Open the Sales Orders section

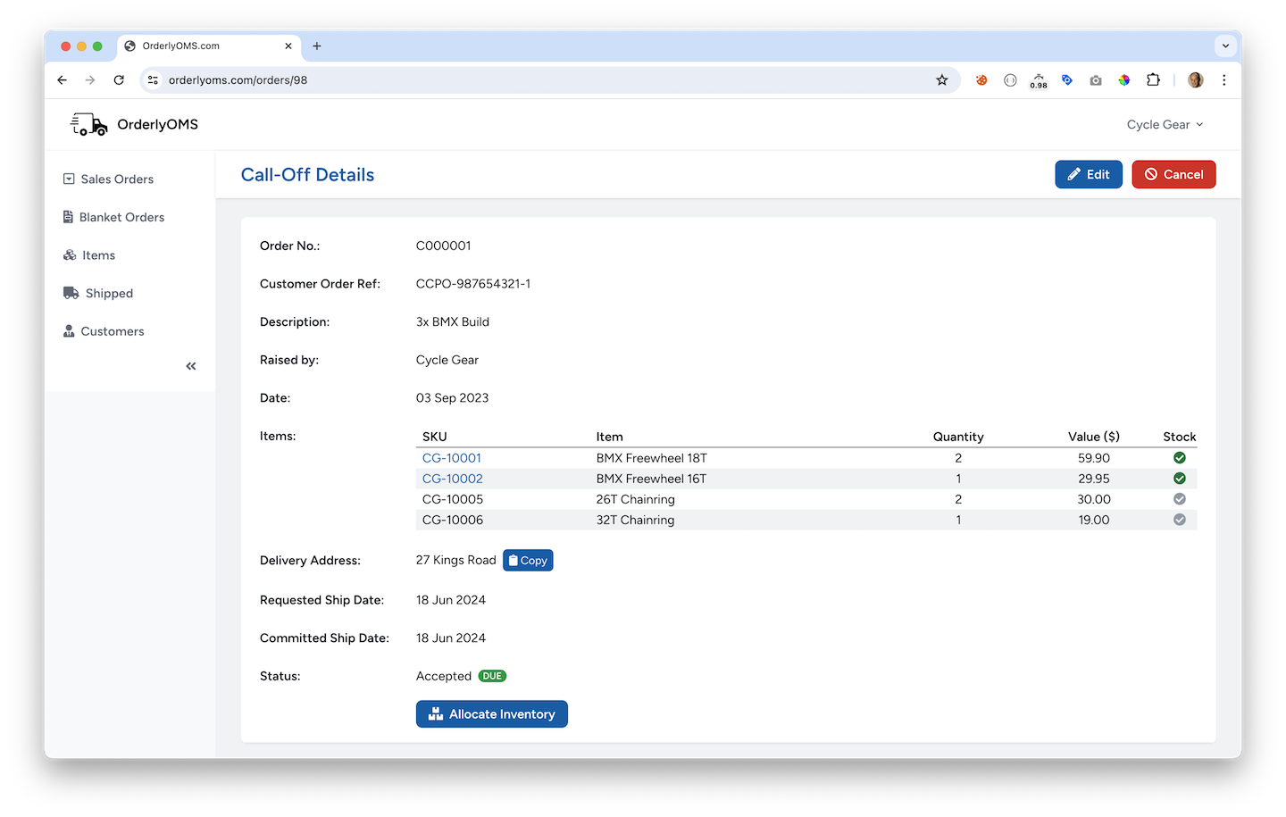click(107, 179)
